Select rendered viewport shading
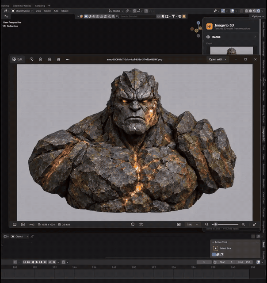This screenshot has height=283, width=267. pyautogui.click(x=258, y=11)
